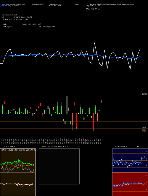Select the "MACD: 100.36, 100.06, 0.3 D" line

[x=15, y=20]
